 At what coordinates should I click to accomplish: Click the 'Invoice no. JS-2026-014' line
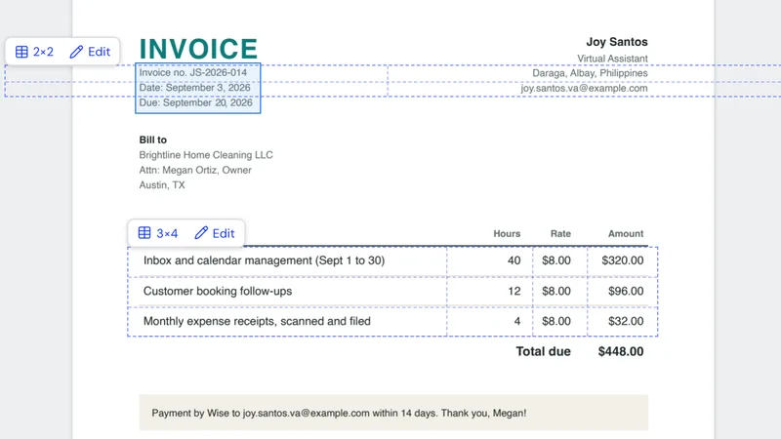(x=192, y=72)
